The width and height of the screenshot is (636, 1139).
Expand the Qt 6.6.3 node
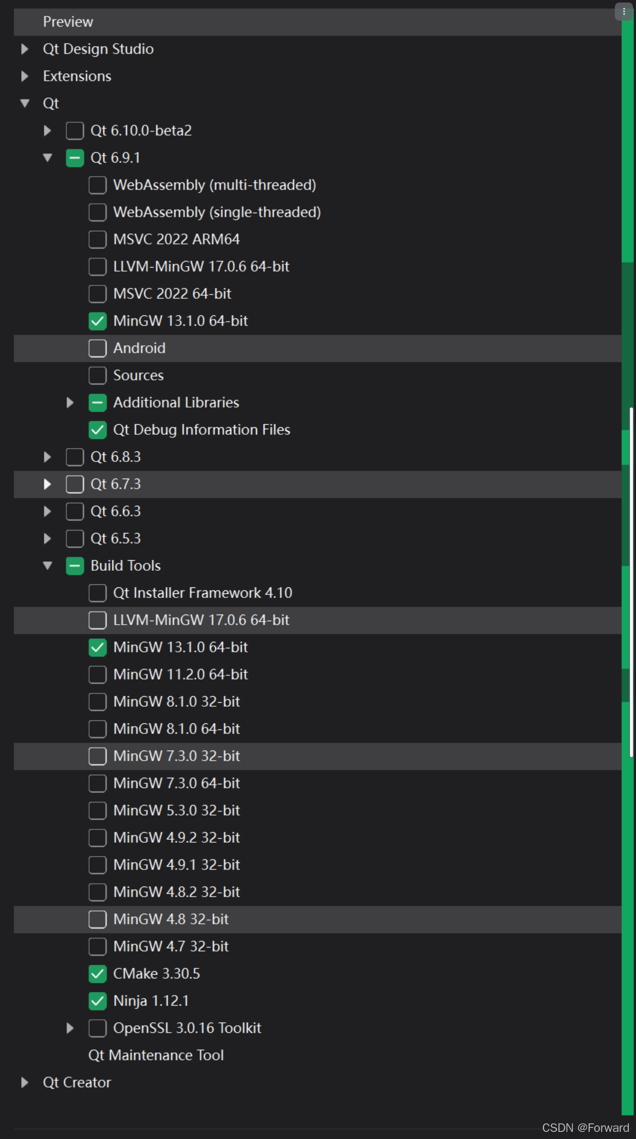click(47, 511)
